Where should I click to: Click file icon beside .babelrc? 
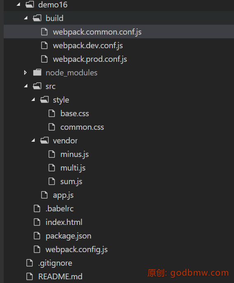(x=37, y=208)
